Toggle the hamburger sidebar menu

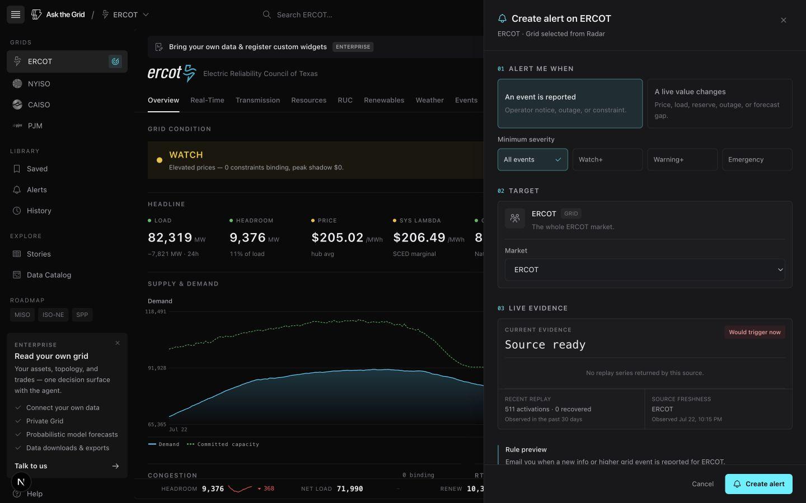click(x=16, y=15)
